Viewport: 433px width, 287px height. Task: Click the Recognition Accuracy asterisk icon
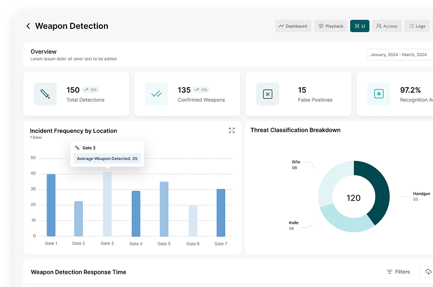coord(379,94)
